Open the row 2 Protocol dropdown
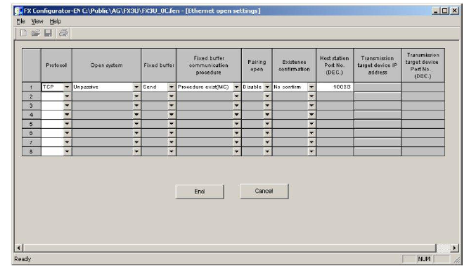The image size is (469, 271). [67, 96]
